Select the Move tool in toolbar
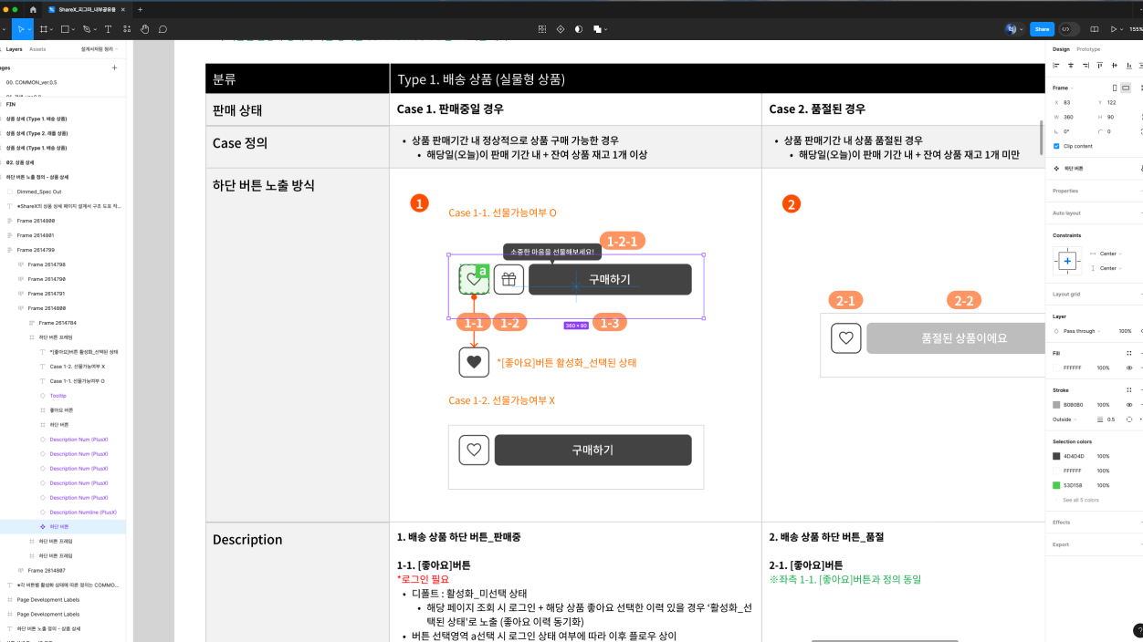The image size is (1143, 642). (x=20, y=29)
